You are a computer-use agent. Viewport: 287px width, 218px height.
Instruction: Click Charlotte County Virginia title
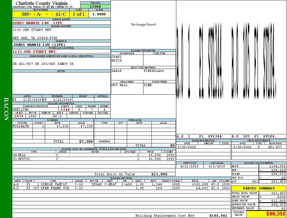(x=42, y=3)
